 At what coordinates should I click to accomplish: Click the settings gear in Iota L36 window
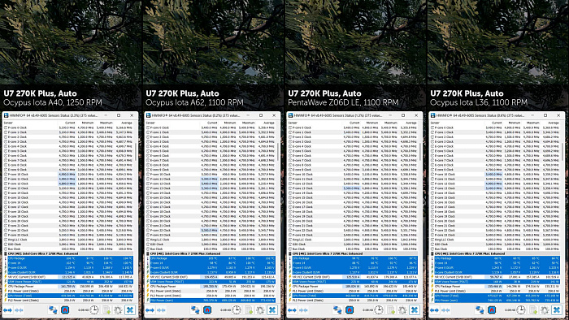pyautogui.click(x=545, y=310)
